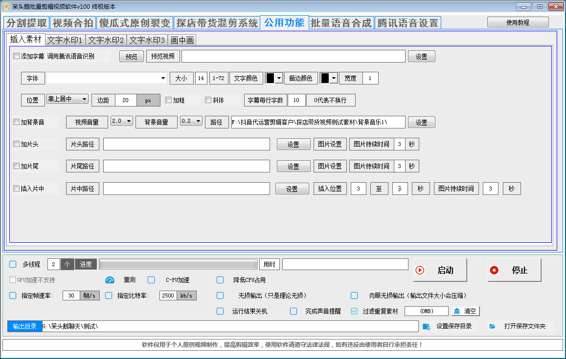This screenshot has height=359, width=566.
Task: Click the 重测 speed test gauge icon
Action: tap(109, 279)
